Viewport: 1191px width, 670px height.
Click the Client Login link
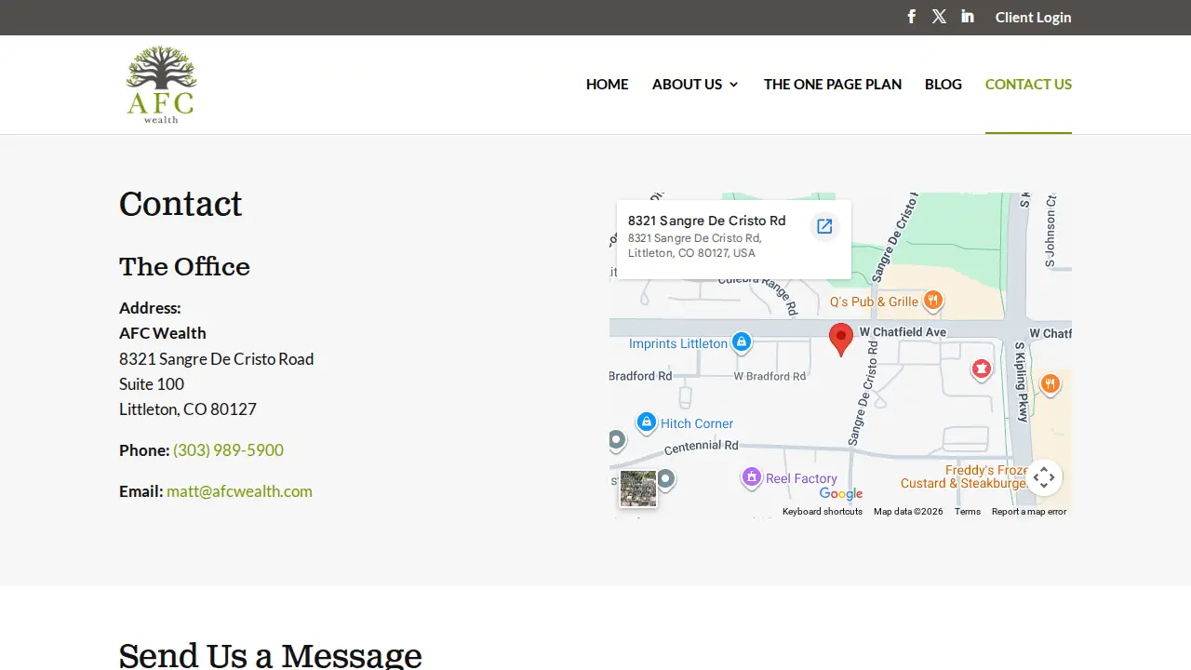pos(1033,17)
